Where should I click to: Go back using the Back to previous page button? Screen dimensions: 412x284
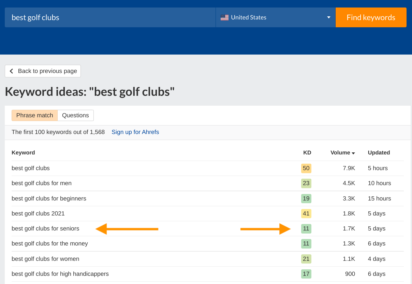click(x=43, y=71)
